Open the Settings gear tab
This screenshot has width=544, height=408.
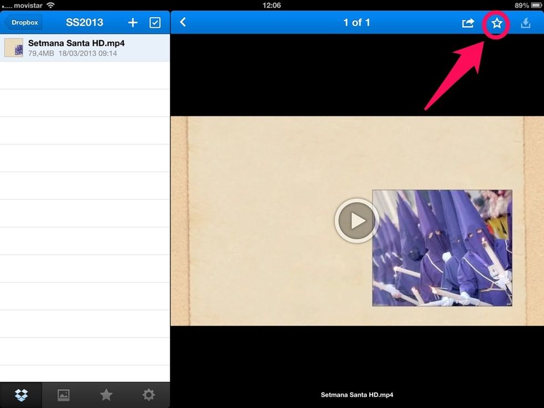point(148,395)
